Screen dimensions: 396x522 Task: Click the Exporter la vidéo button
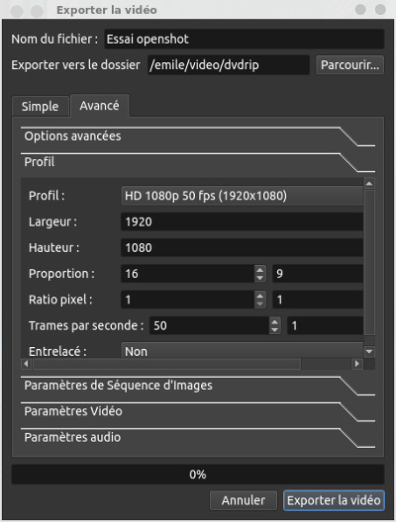334,500
